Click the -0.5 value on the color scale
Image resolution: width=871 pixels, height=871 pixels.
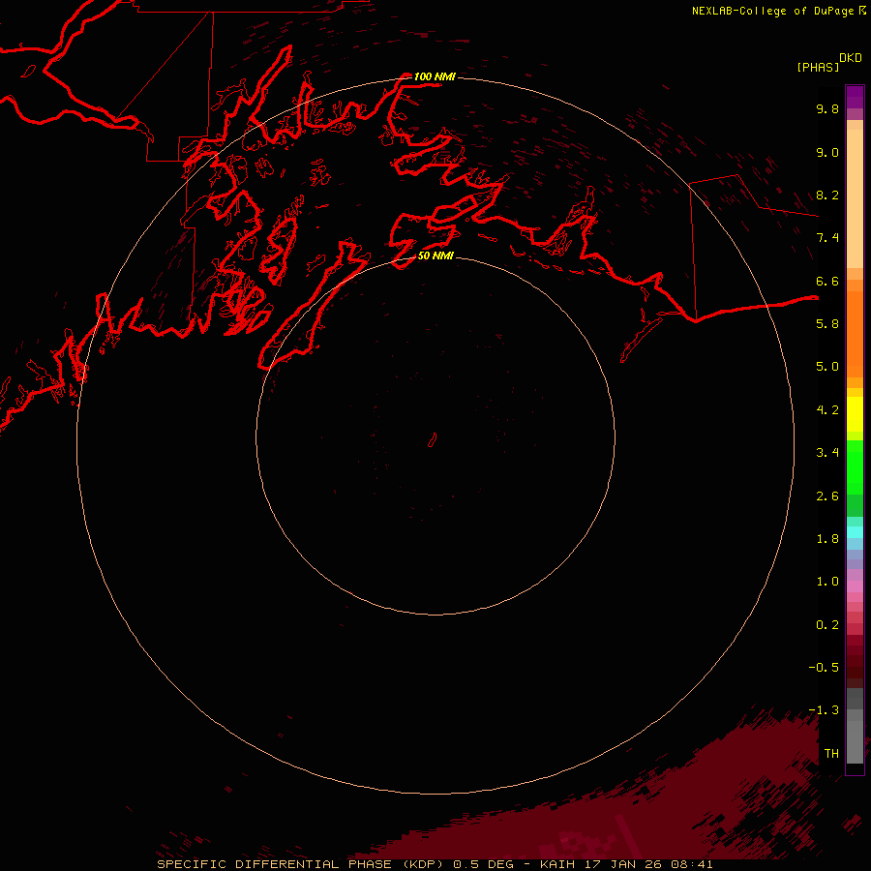[824, 668]
